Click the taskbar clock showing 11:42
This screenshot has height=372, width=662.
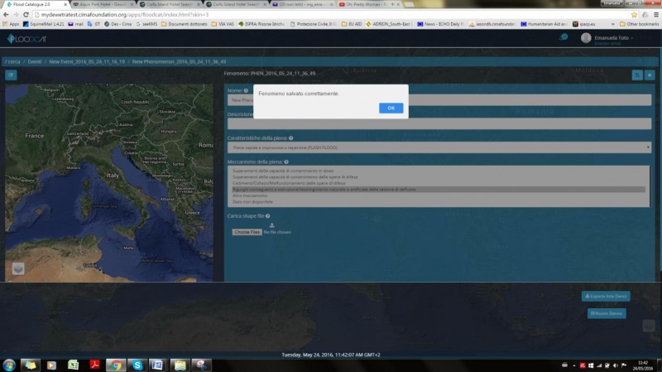643,365
